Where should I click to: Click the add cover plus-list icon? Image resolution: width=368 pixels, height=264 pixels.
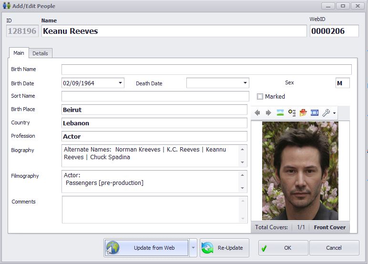[292, 113]
